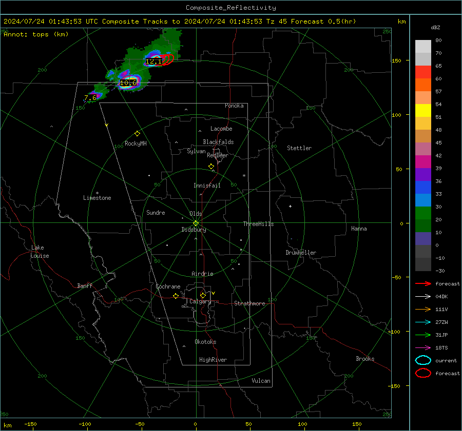Click the Strathmore town label
The image size is (462, 431).
249,303
